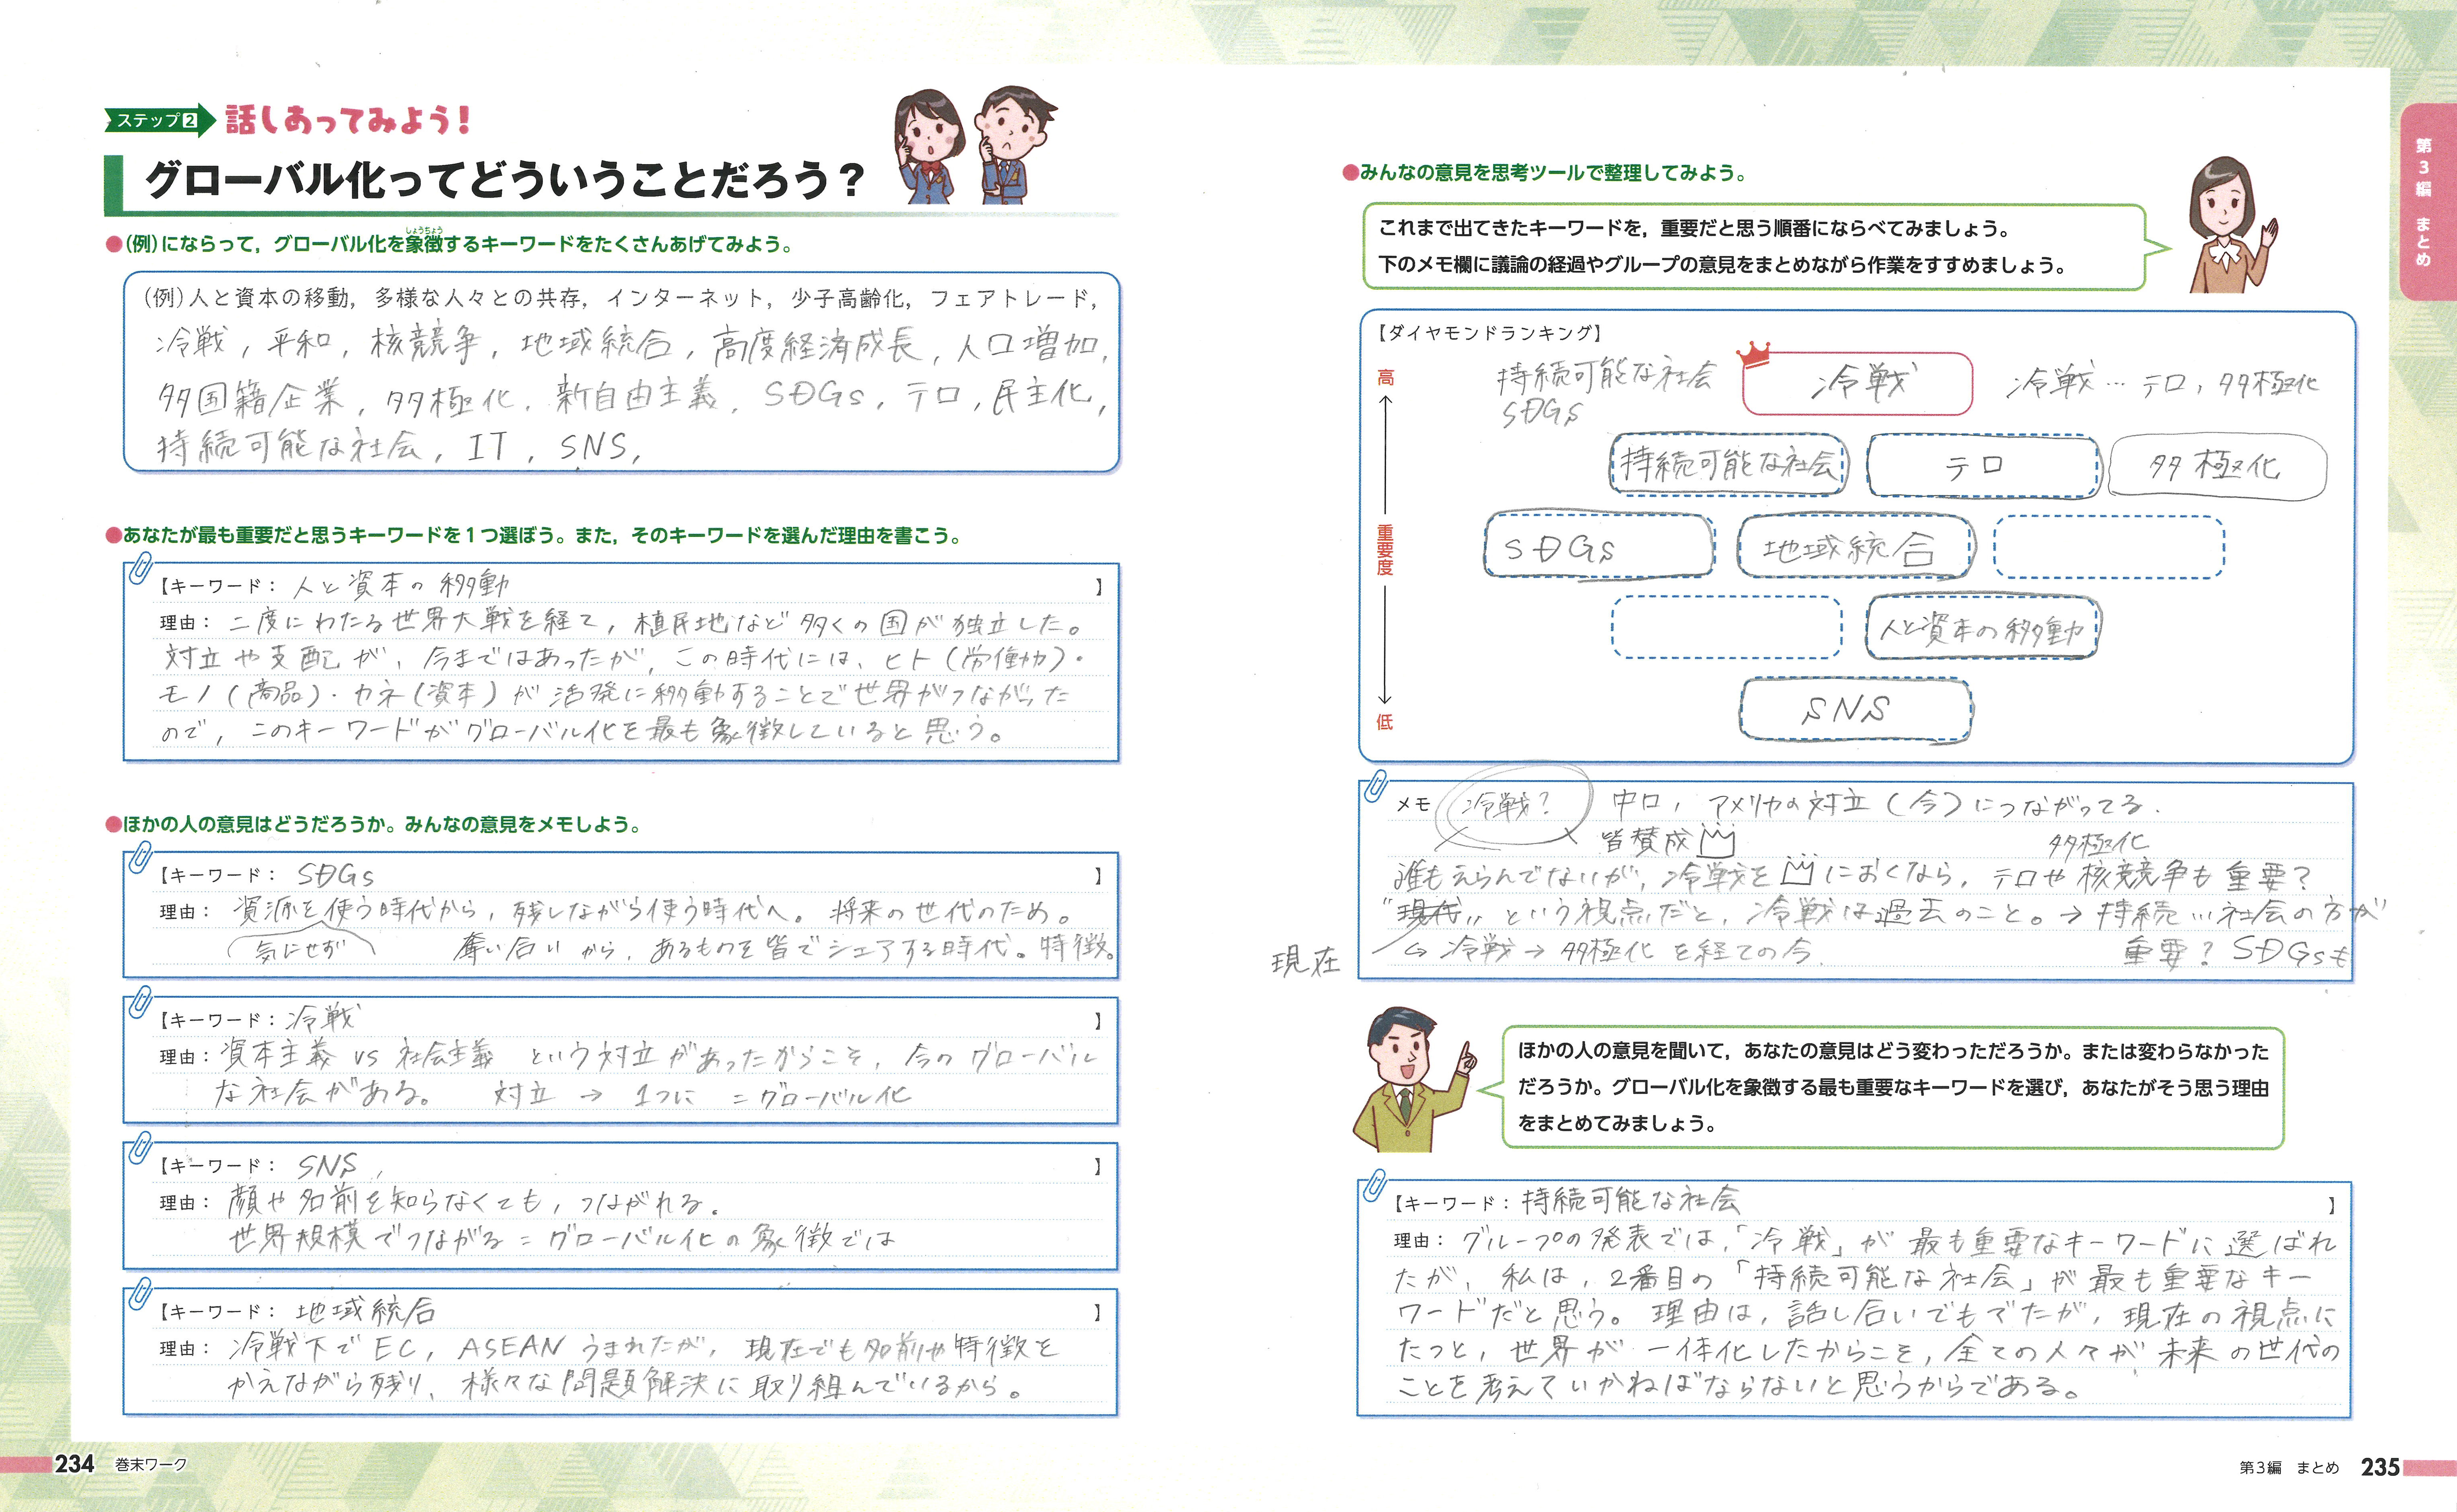The height and width of the screenshot is (1512, 2457).
Task: Click the green ステップ2 arrow badge
Action: tap(160, 120)
